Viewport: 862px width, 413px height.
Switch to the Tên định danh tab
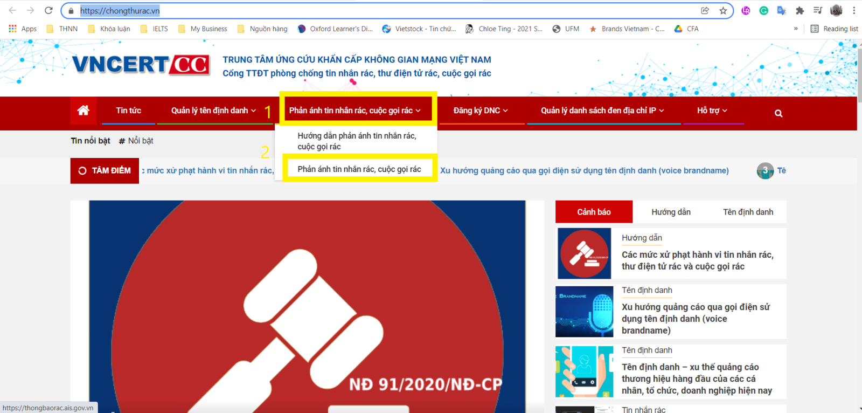pos(748,212)
